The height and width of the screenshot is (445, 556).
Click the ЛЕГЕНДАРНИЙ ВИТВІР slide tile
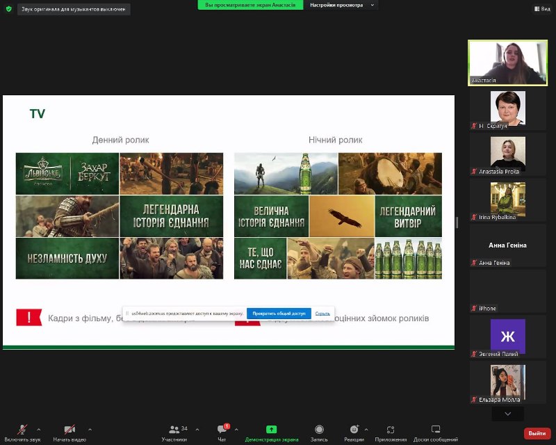(x=408, y=216)
